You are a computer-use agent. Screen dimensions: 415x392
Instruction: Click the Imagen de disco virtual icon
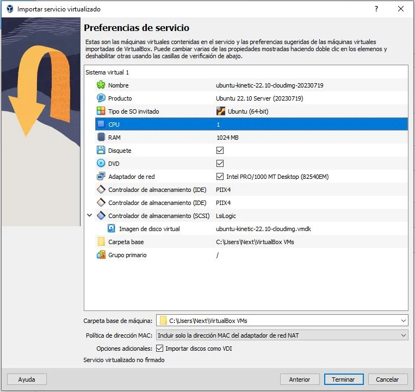click(x=112, y=228)
